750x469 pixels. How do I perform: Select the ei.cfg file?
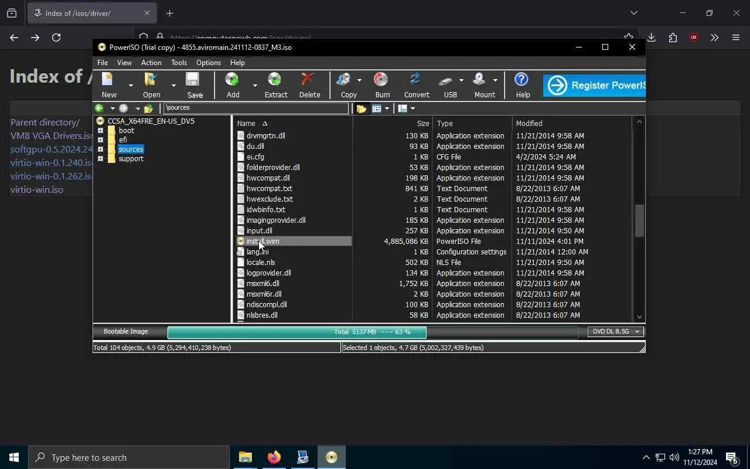pyautogui.click(x=255, y=157)
